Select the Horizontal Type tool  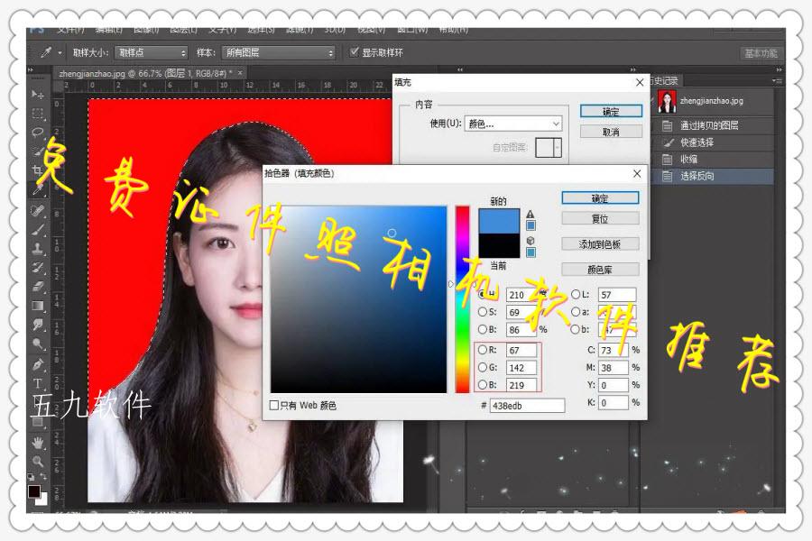coord(38,385)
